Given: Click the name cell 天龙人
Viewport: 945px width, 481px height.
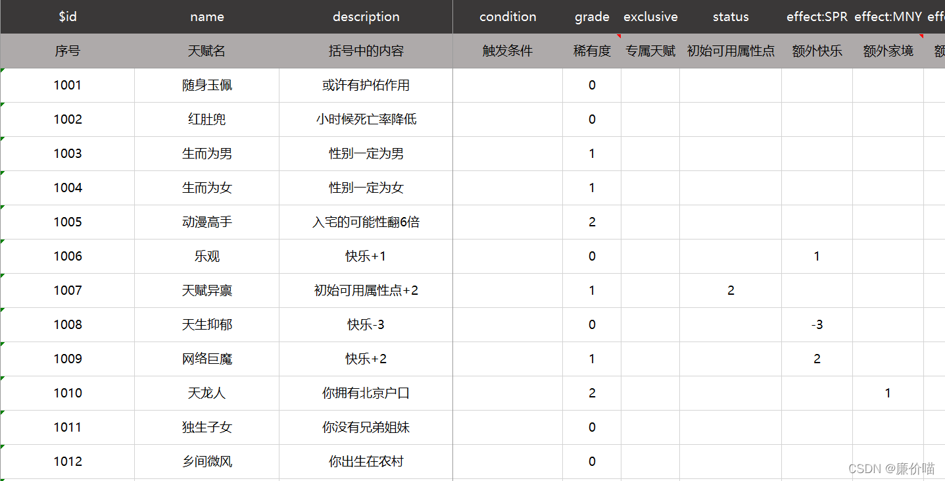Looking at the screenshot, I should click(x=206, y=393).
